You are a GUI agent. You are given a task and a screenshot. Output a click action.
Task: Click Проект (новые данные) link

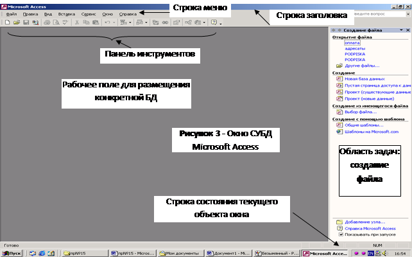coord(370,99)
